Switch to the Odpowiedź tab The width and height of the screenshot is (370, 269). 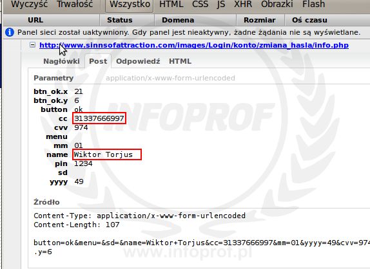[x=138, y=61]
